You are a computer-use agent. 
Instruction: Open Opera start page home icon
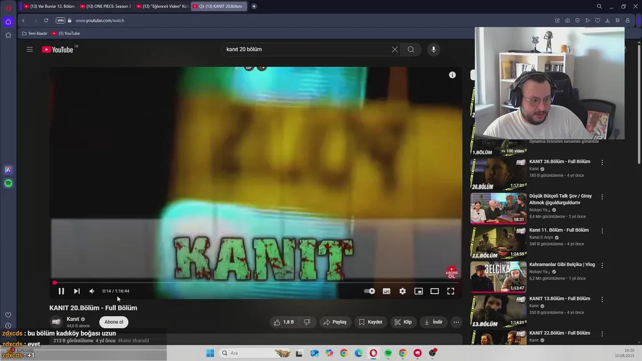point(8,22)
